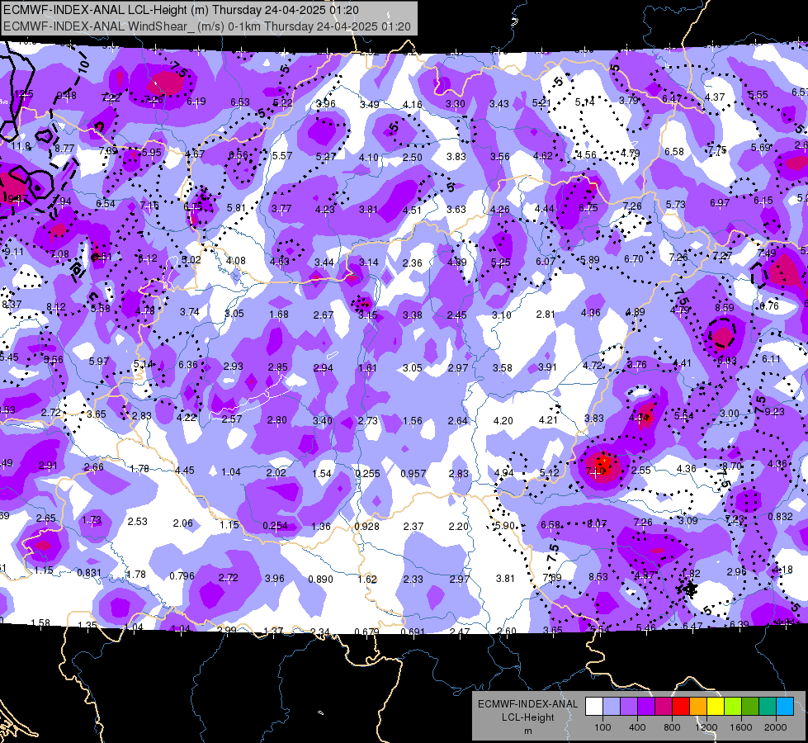Click the yellow swatch in the legend

point(716,707)
